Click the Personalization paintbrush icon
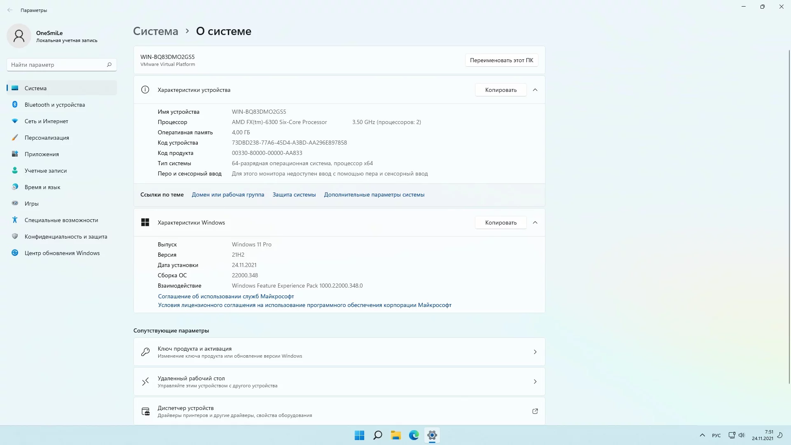The height and width of the screenshot is (445, 791). pos(15,138)
